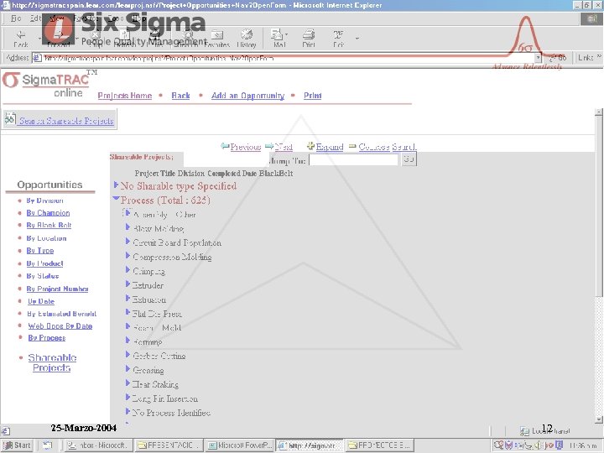
Task: Expand the Greasing process
Action: click(x=128, y=368)
